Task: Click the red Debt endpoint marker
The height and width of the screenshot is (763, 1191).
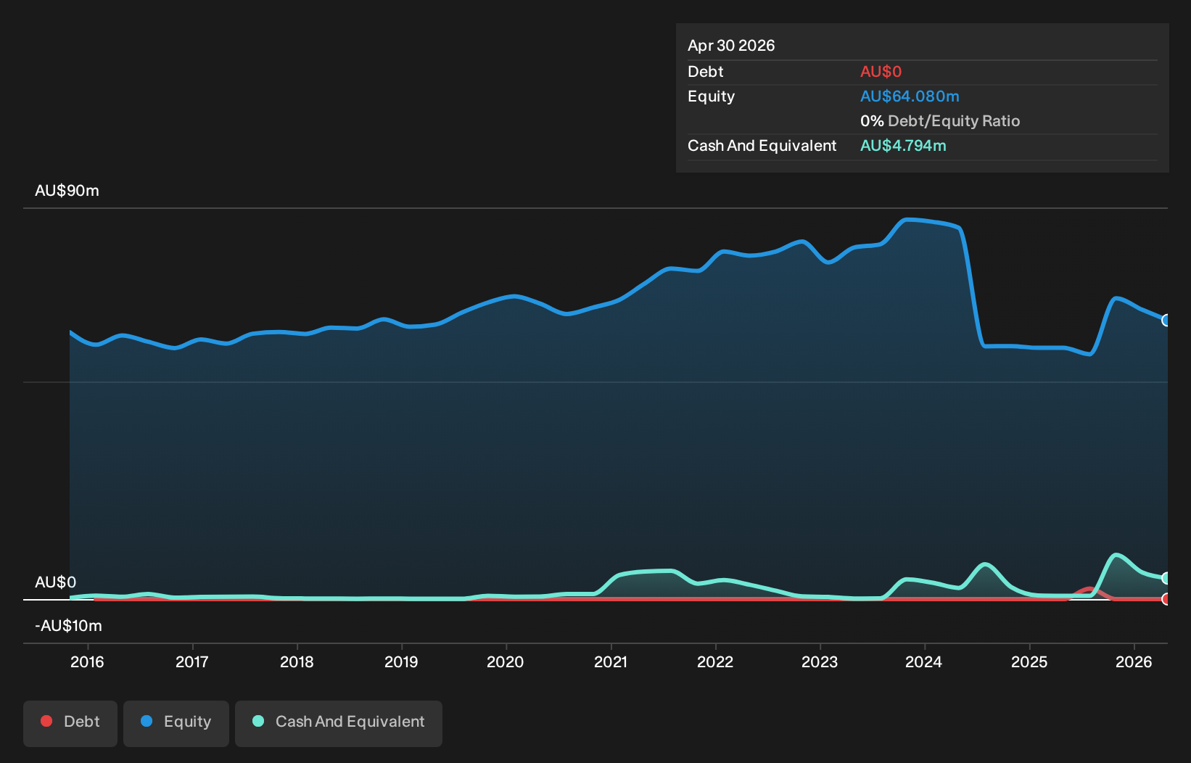Action: pyautogui.click(x=1166, y=599)
